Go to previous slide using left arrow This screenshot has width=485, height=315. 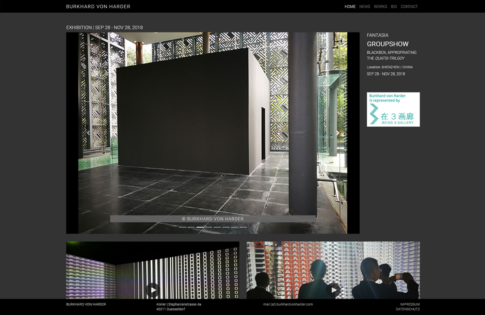(x=88, y=133)
